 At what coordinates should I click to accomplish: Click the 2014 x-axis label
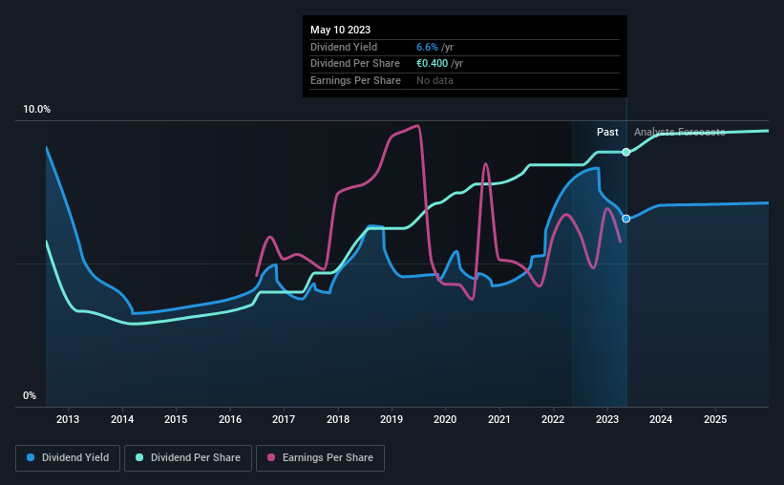pos(122,419)
